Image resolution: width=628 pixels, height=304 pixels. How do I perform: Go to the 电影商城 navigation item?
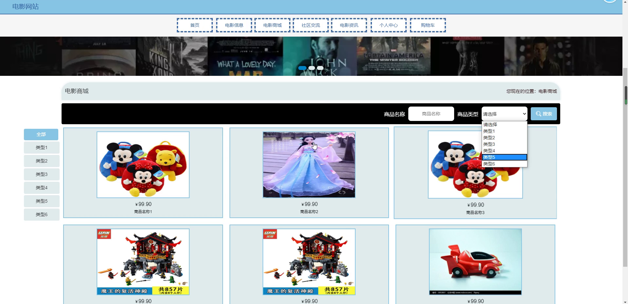click(272, 25)
